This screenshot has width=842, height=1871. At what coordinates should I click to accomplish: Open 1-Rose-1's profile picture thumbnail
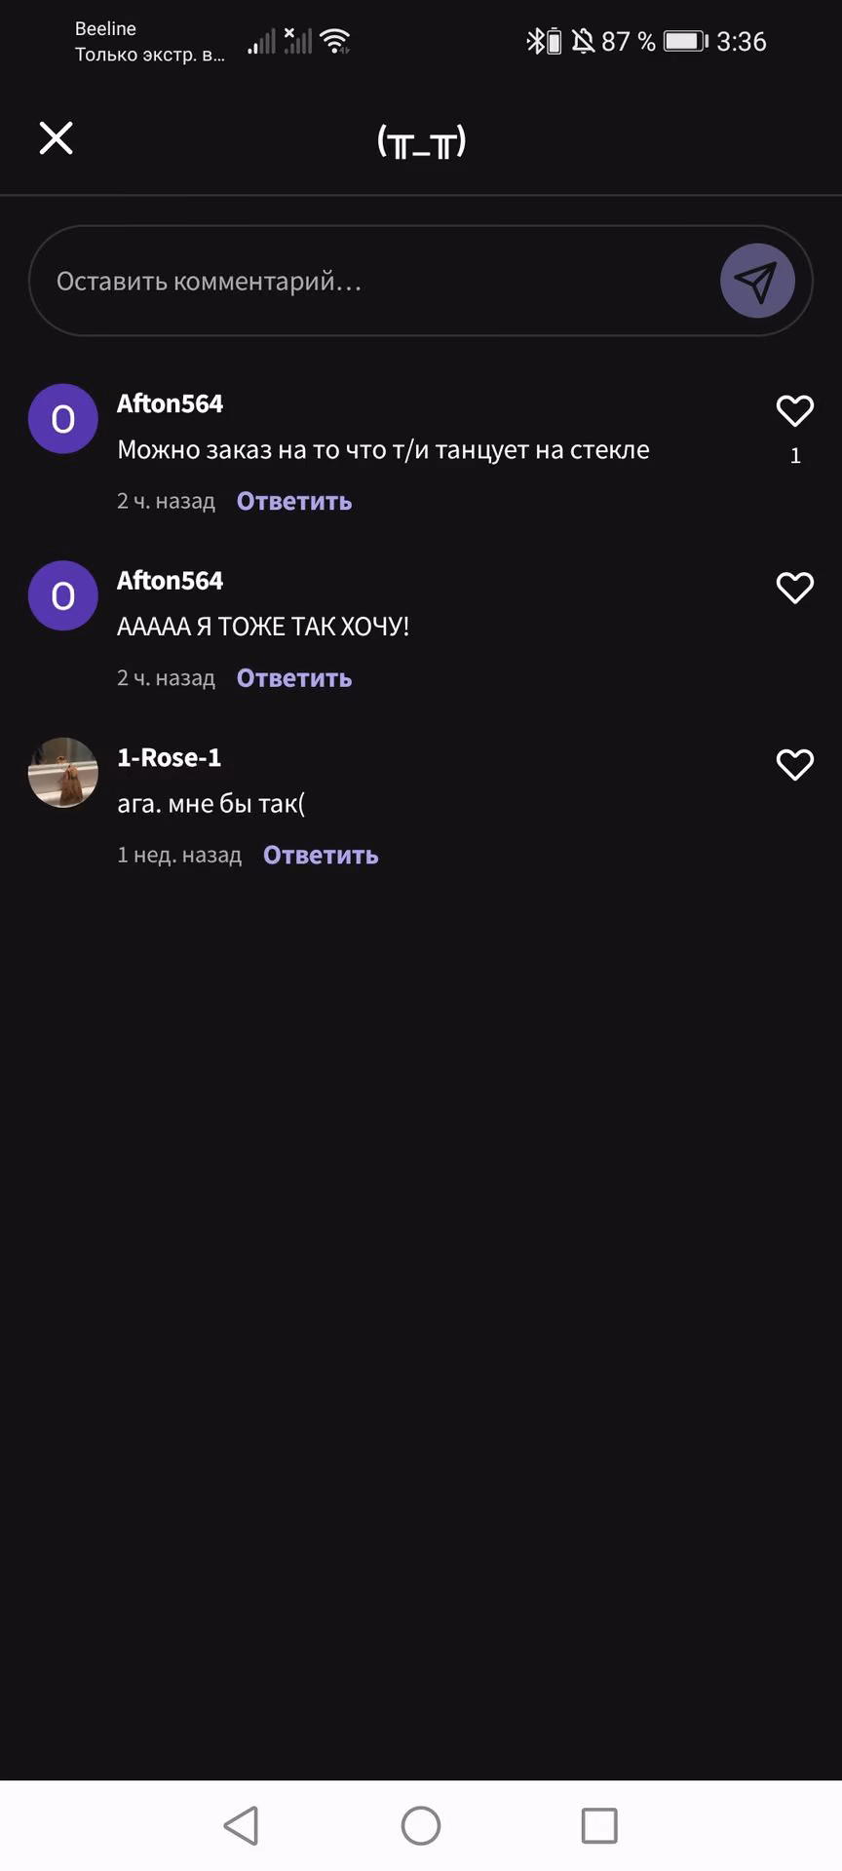coord(63,773)
